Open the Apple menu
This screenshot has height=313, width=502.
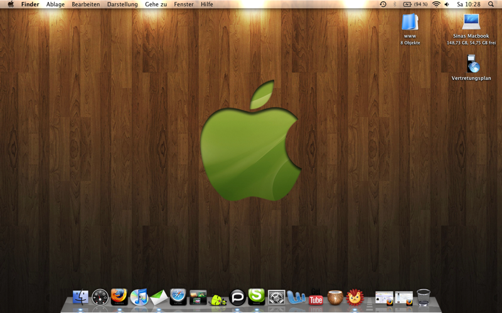[11, 4]
